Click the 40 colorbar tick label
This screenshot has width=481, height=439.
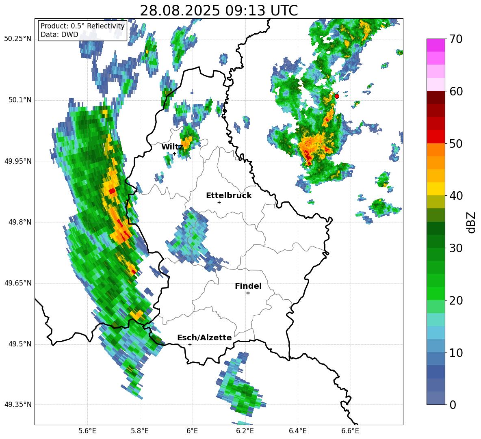(x=455, y=196)
